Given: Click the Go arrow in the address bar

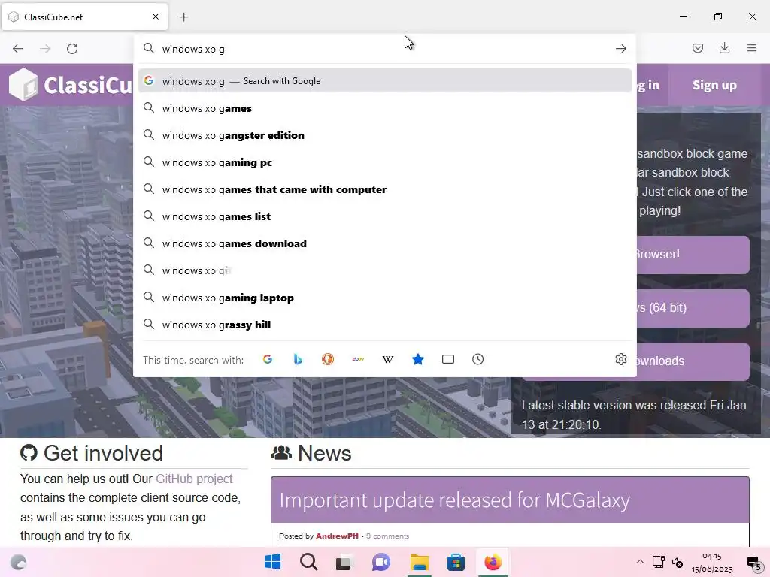Looking at the screenshot, I should pos(620,49).
